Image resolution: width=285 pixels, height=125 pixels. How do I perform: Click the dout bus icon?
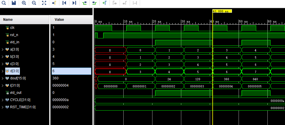(x=7, y=78)
